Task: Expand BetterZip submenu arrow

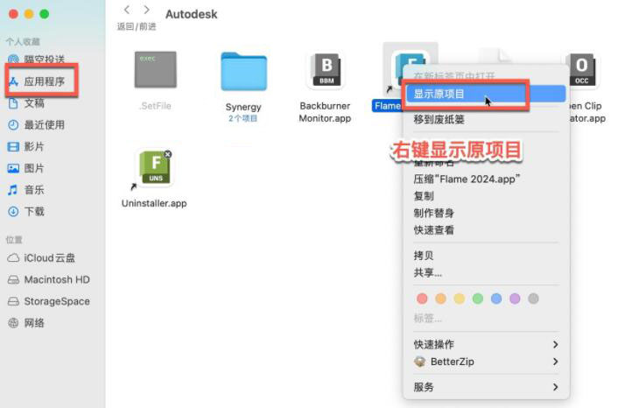Action: (555, 362)
